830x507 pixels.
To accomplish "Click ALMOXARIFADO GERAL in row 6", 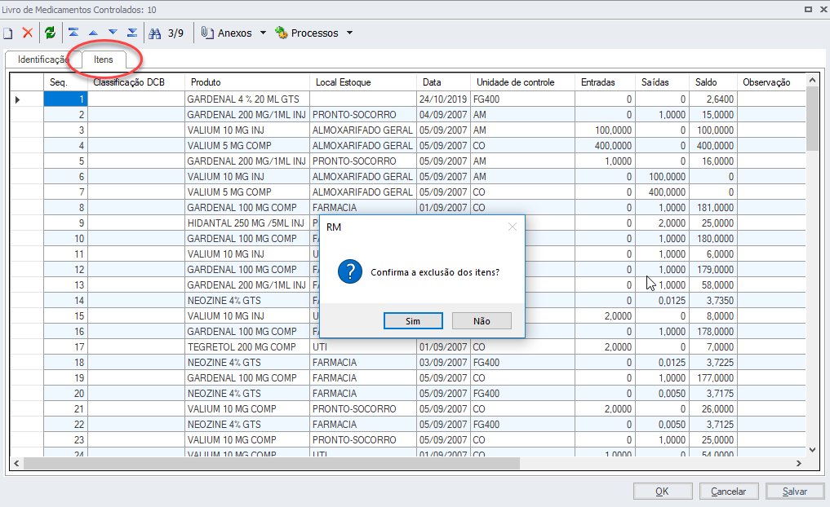I will click(362, 177).
